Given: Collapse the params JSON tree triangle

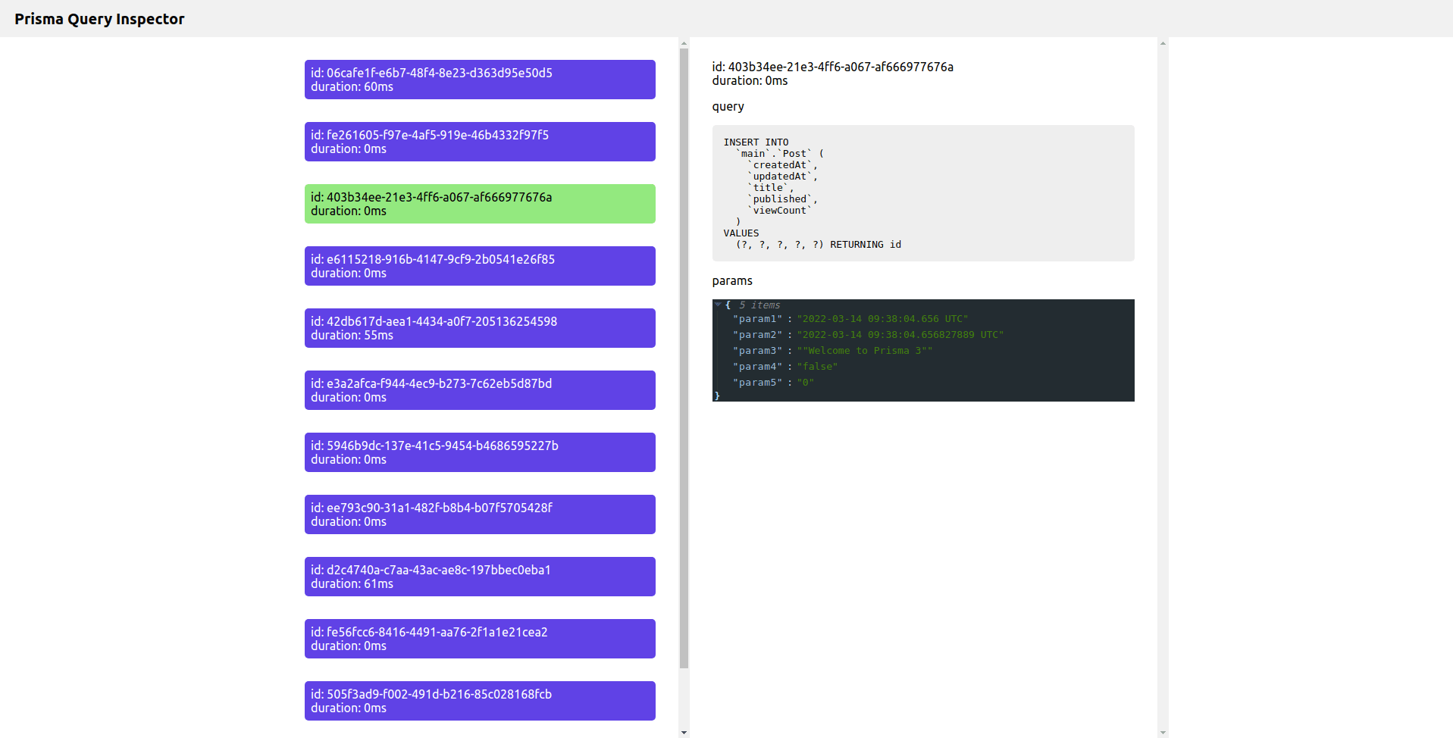Looking at the screenshot, I should pos(718,305).
